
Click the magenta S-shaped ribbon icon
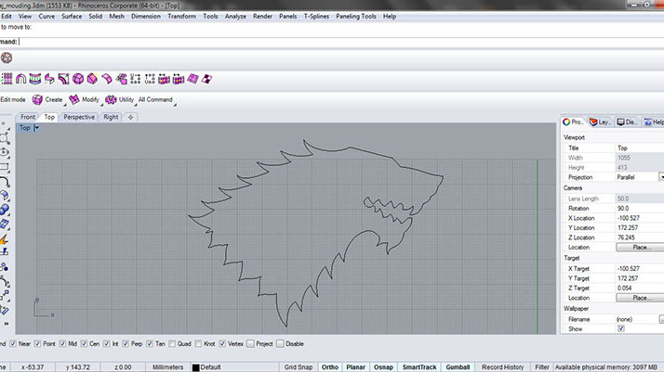[49, 79]
